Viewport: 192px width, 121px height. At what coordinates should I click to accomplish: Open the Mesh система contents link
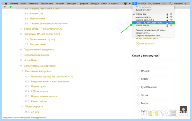tap(37, 19)
